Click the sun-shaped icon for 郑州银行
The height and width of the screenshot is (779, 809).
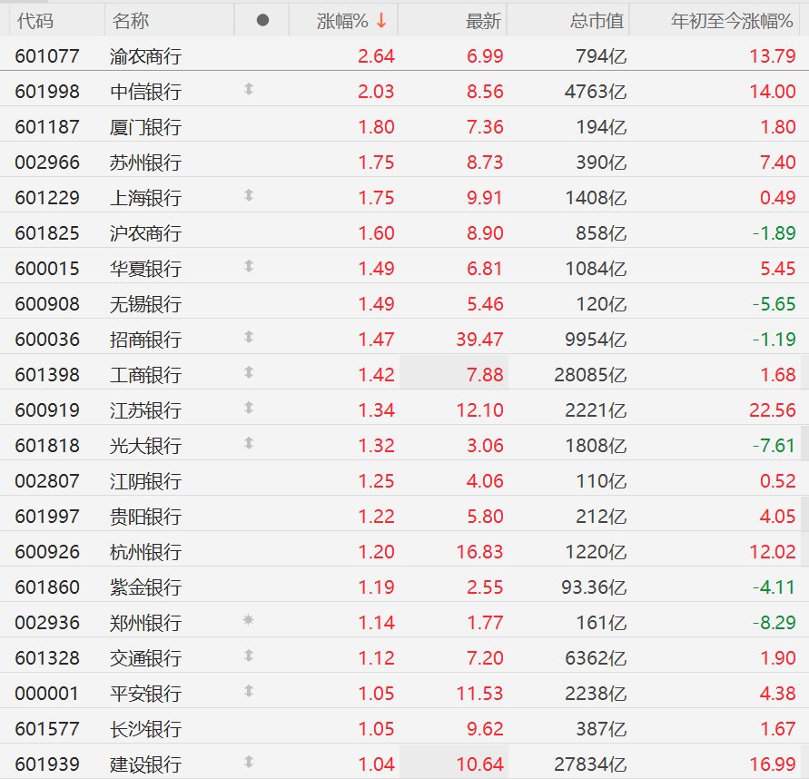248,620
